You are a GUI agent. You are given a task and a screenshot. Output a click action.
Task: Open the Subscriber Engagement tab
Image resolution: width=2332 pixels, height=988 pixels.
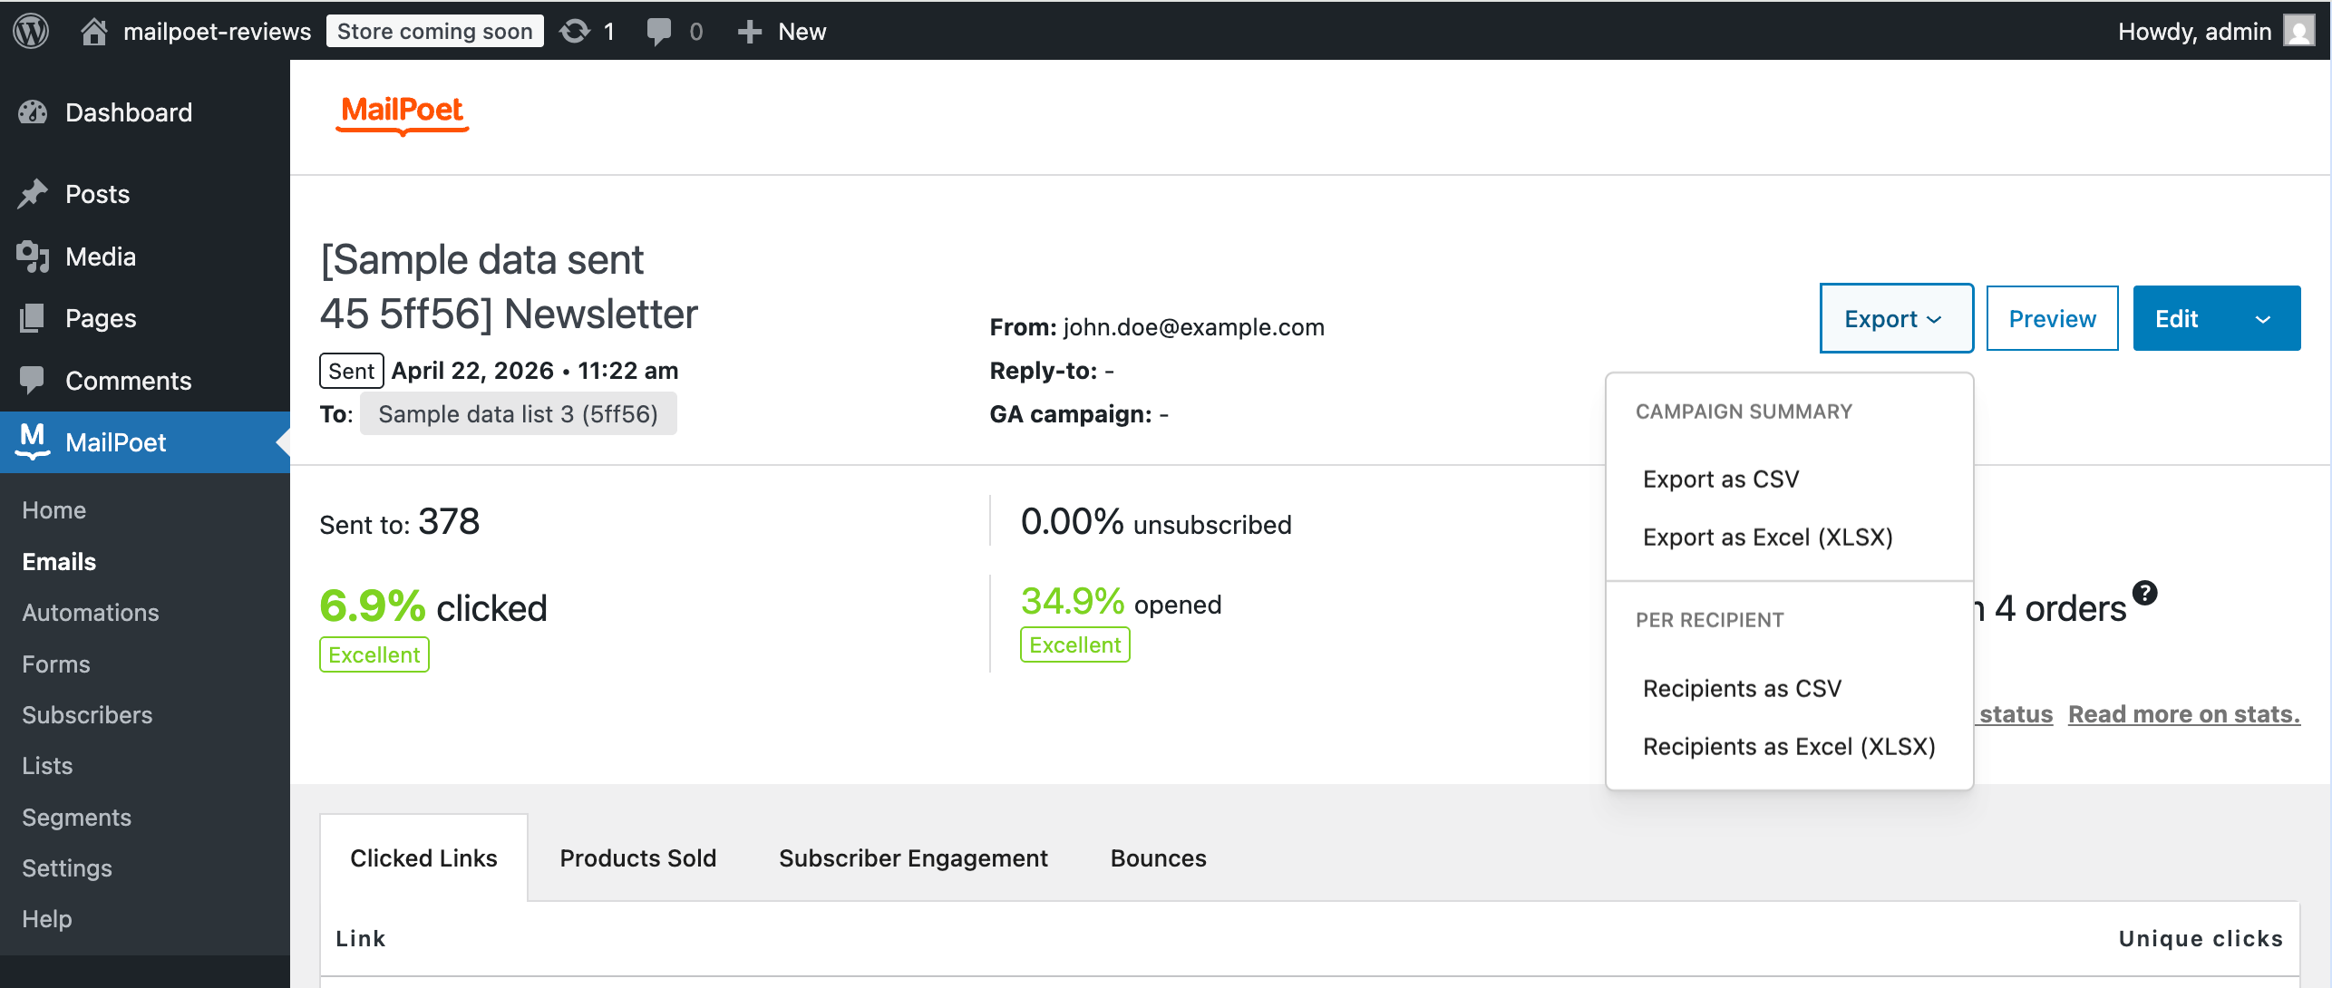(913, 858)
